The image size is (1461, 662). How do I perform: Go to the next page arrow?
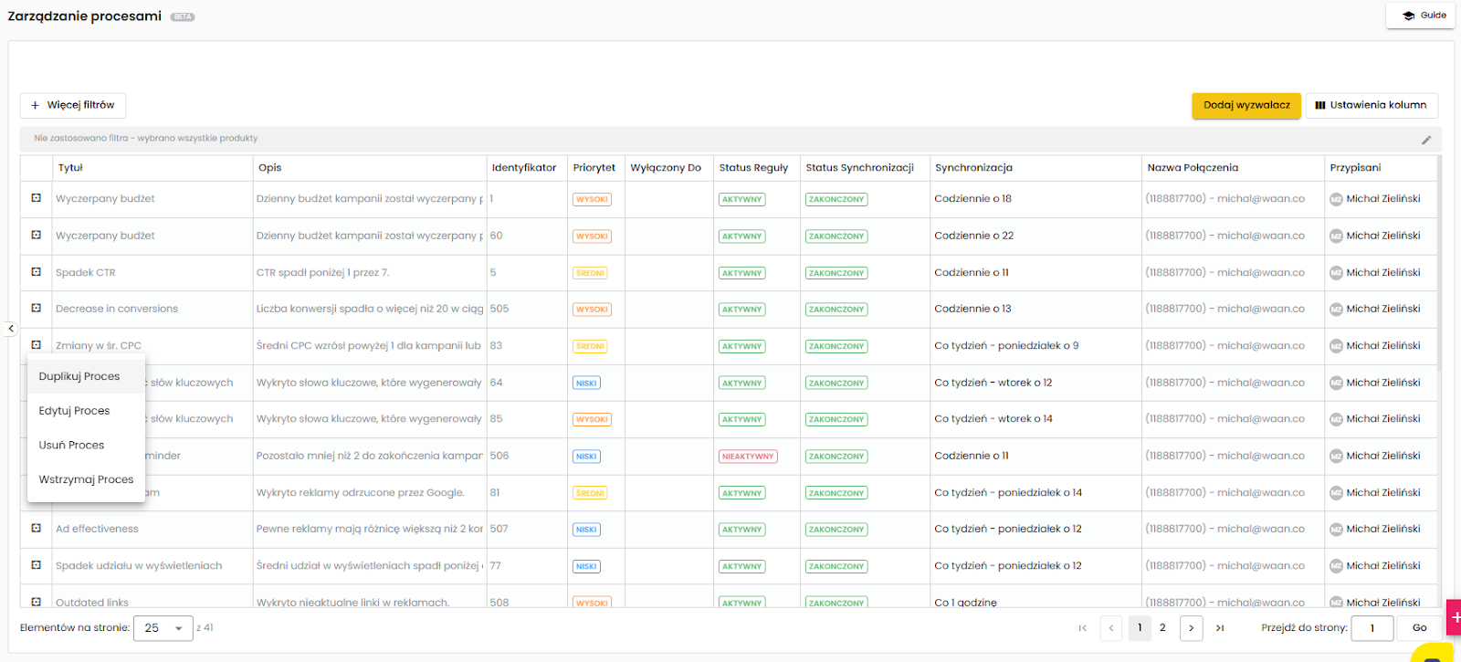(1192, 628)
